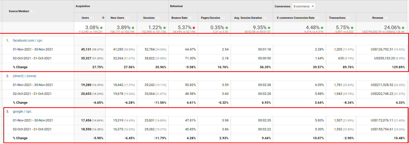This screenshot has width=409, height=144.
Task: Select facebook bounce rate 64.47%
Action: tap(190, 49)
